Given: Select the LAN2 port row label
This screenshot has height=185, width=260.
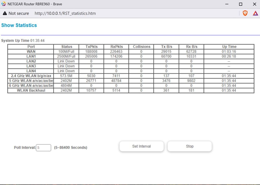Looking at the screenshot, I should (31, 61).
